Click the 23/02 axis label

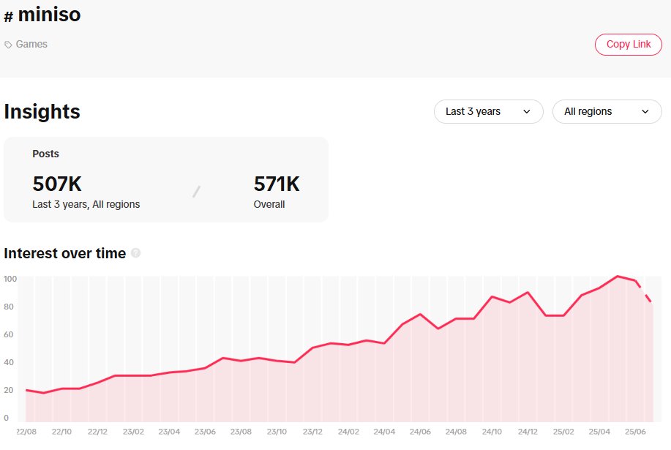click(x=133, y=432)
